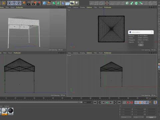Click the green box volume icon

pos(136,3)
